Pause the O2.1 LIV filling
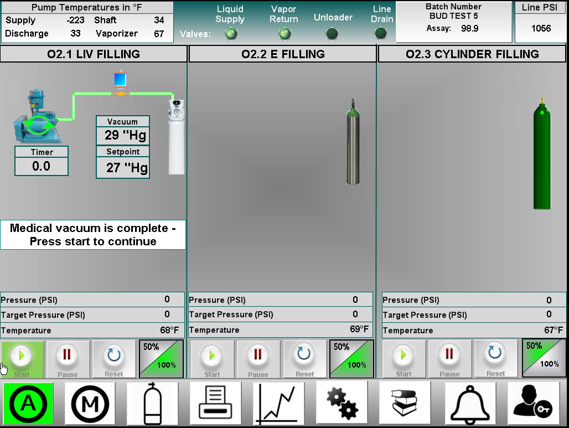This screenshot has width=569, height=428. (68, 359)
